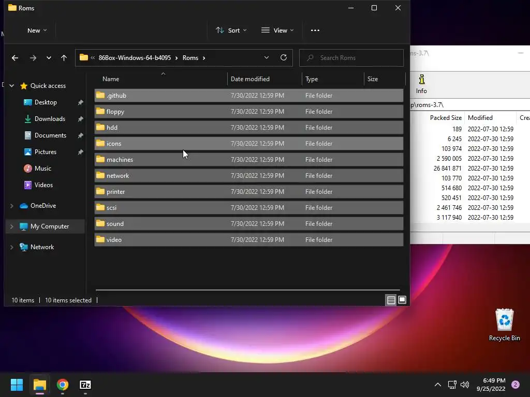Expand the My Computer tree node
Viewport: 530px width, 397px height.
click(x=11, y=226)
